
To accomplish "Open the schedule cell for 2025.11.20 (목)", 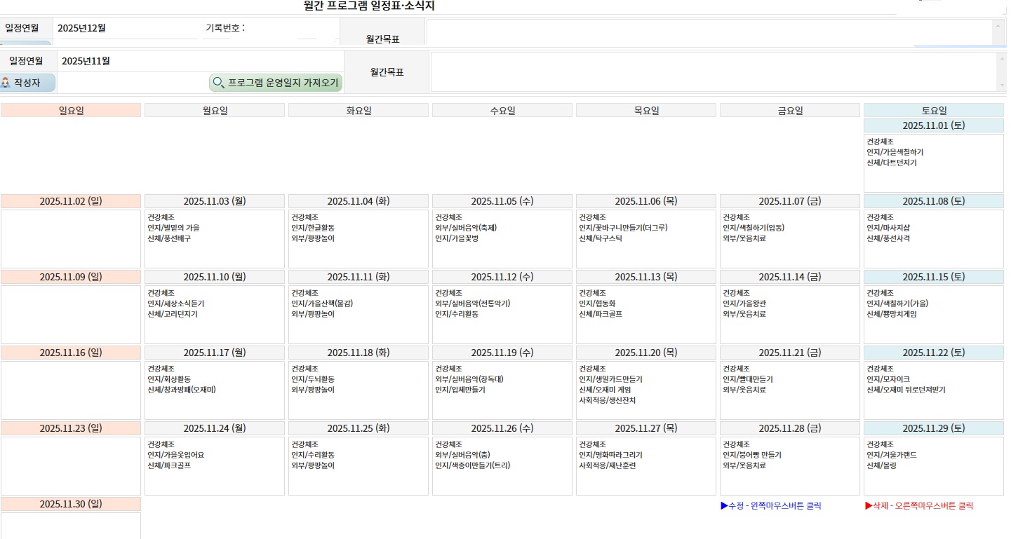I will coord(645,390).
